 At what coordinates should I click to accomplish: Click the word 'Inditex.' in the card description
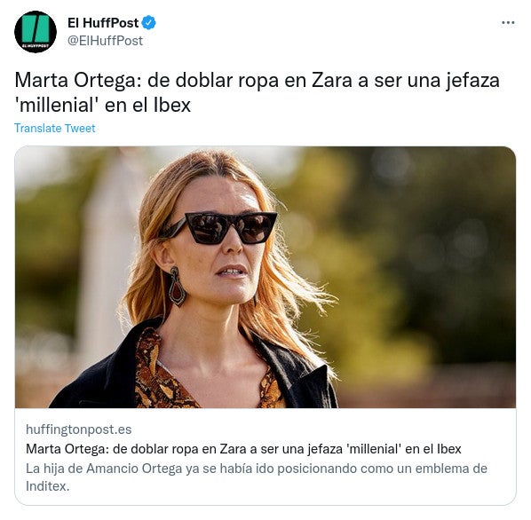(x=47, y=486)
